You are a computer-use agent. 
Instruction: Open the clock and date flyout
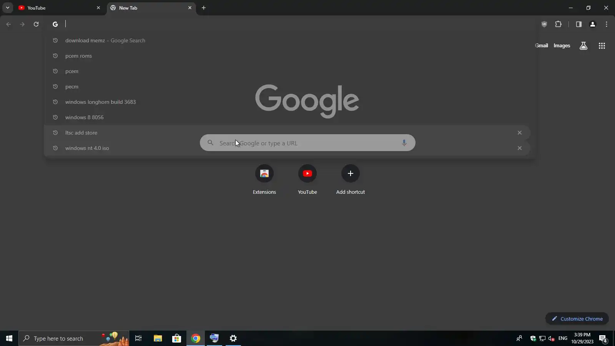(x=582, y=338)
